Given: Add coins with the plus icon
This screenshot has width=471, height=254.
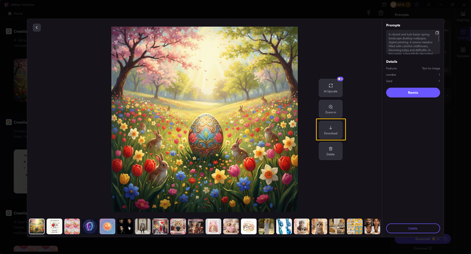Looking at the screenshot, I should (x=408, y=5).
